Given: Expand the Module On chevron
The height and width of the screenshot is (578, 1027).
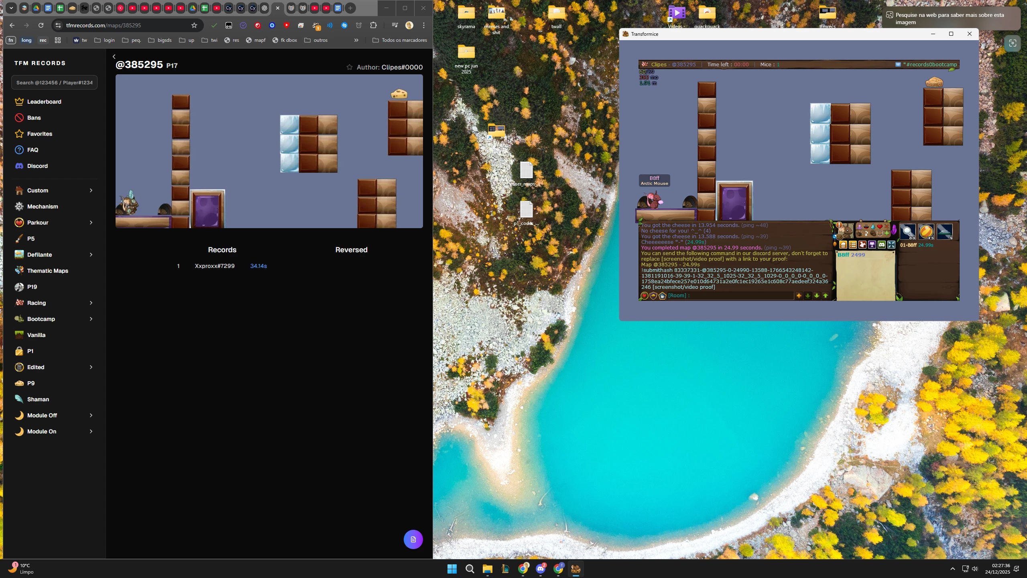Looking at the screenshot, I should click(x=91, y=431).
